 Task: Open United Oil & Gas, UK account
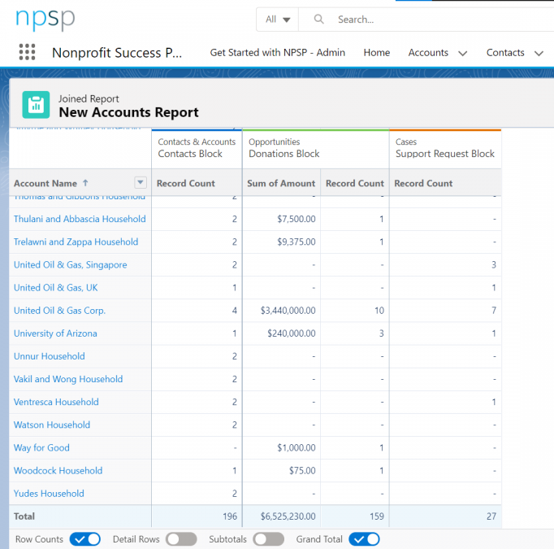click(56, 288)
